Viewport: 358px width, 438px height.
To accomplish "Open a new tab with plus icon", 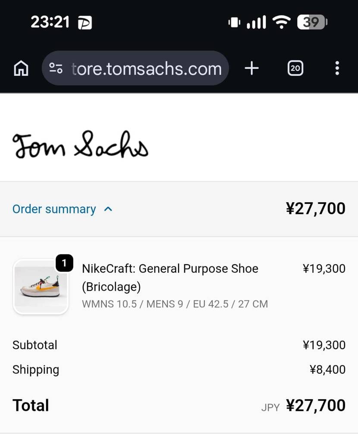I will tap(251, 68).
